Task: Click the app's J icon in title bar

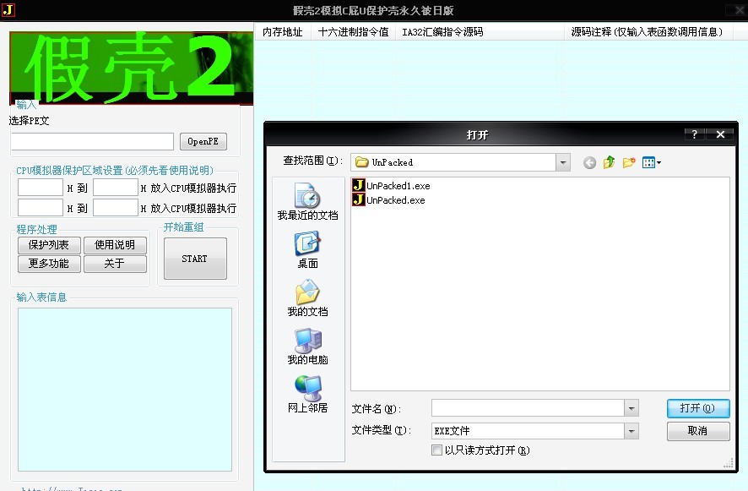Action: [8, 9]
